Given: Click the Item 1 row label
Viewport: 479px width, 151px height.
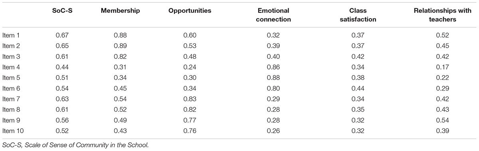Looking at the screenshot, I should (12, 35).
